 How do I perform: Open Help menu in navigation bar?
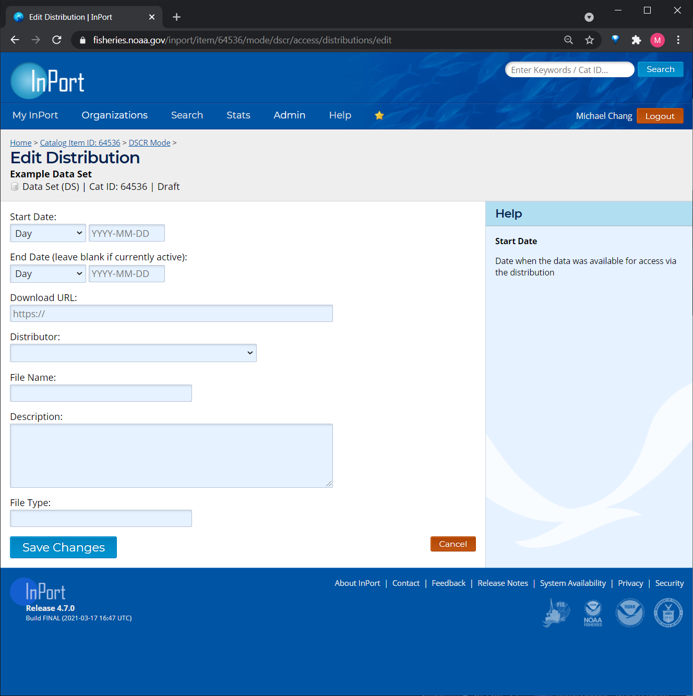pyautogui.click(x=340, y=115)
